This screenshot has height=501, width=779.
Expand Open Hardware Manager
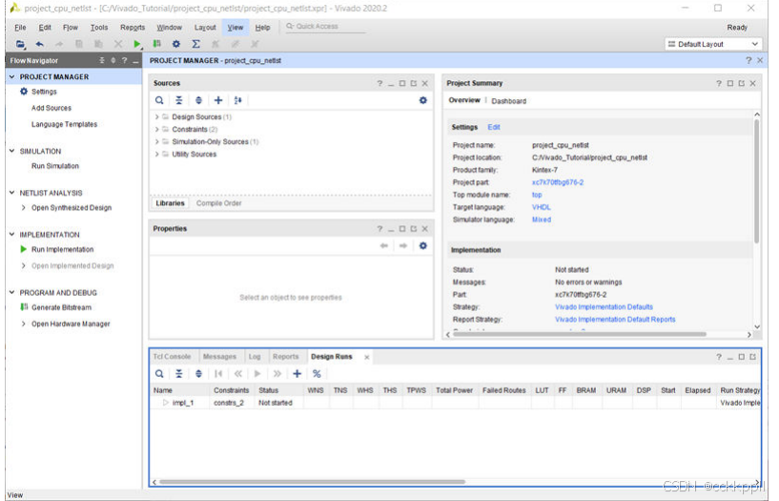point(23,324)
